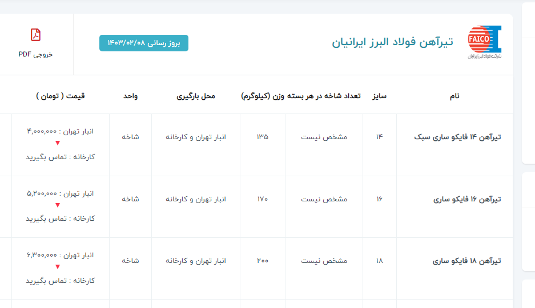Screen dimensions: 535x308
Task: Click the قیمت ( تومان ) column header
Action: pyautogui.click(x=61, y=96)
